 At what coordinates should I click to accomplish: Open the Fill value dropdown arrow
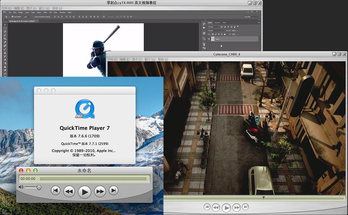(x=238, y=34)
